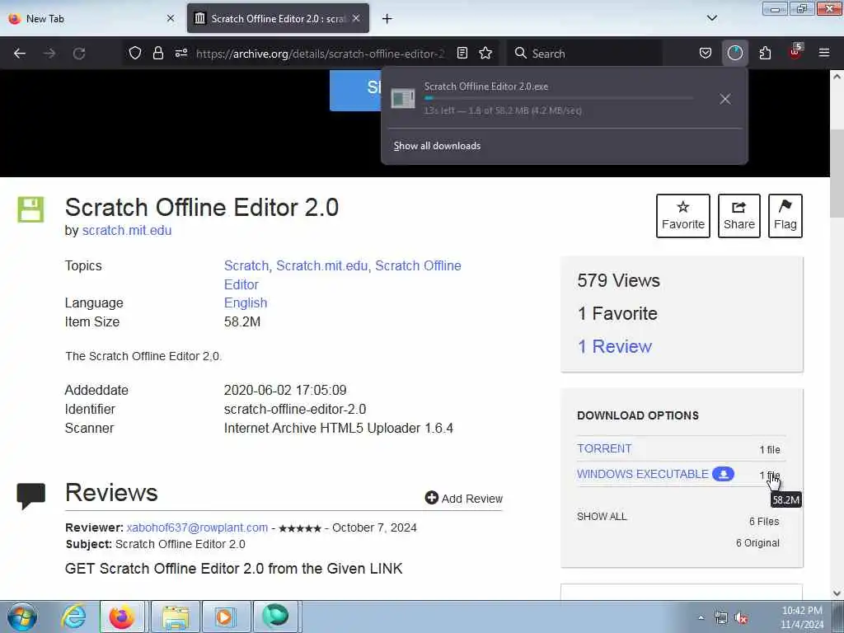Click SHOW ALL files link

(602, 517)
